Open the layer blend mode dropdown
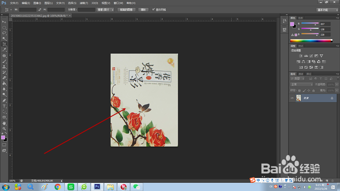 (302, 84)
